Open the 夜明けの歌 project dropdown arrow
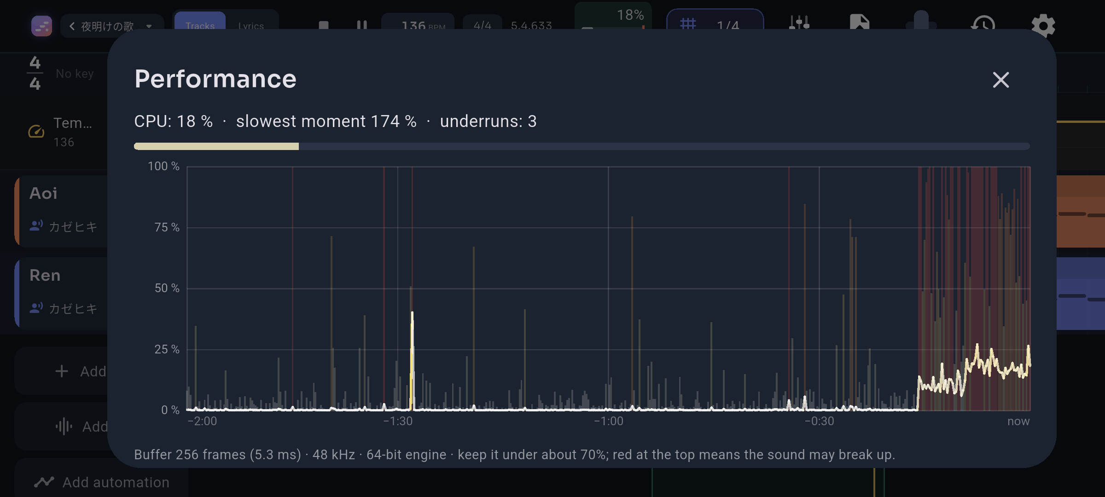1105x497 pixels. [149, 26]
